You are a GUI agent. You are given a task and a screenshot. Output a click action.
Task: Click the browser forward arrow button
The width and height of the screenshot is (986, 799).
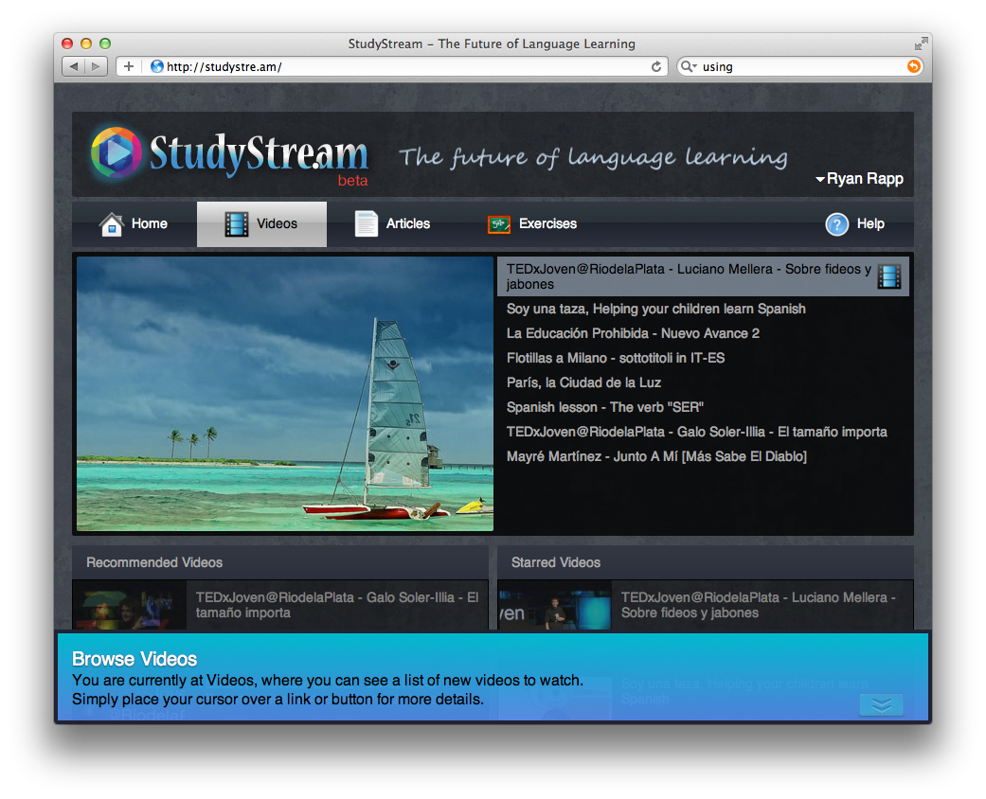[97, 66]
